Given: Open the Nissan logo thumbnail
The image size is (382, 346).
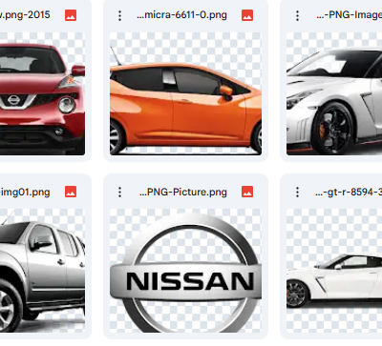Looking at the screenshot, I should click(x=185, y=271).
